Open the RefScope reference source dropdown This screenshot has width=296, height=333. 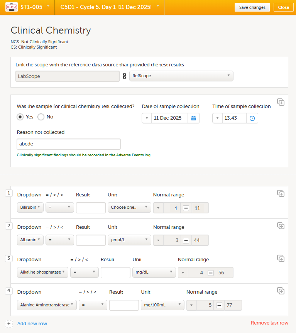181,76
